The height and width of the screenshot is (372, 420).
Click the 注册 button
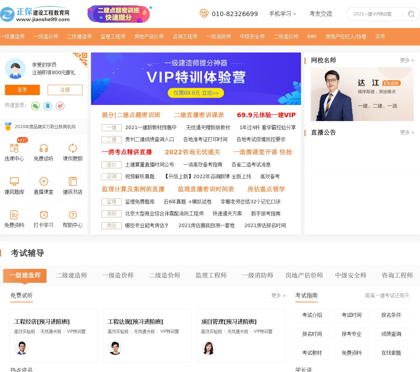coord(65,90)
